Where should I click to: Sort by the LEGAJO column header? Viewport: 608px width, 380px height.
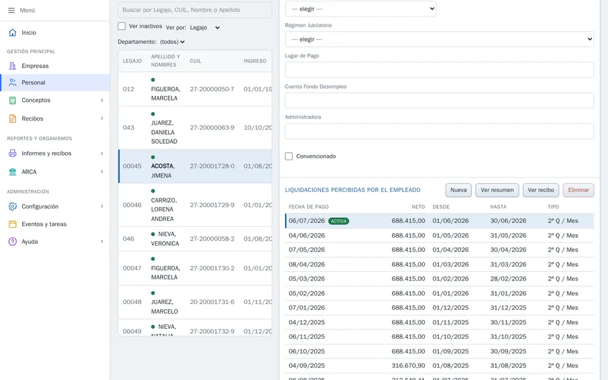[x=132, y=61]
